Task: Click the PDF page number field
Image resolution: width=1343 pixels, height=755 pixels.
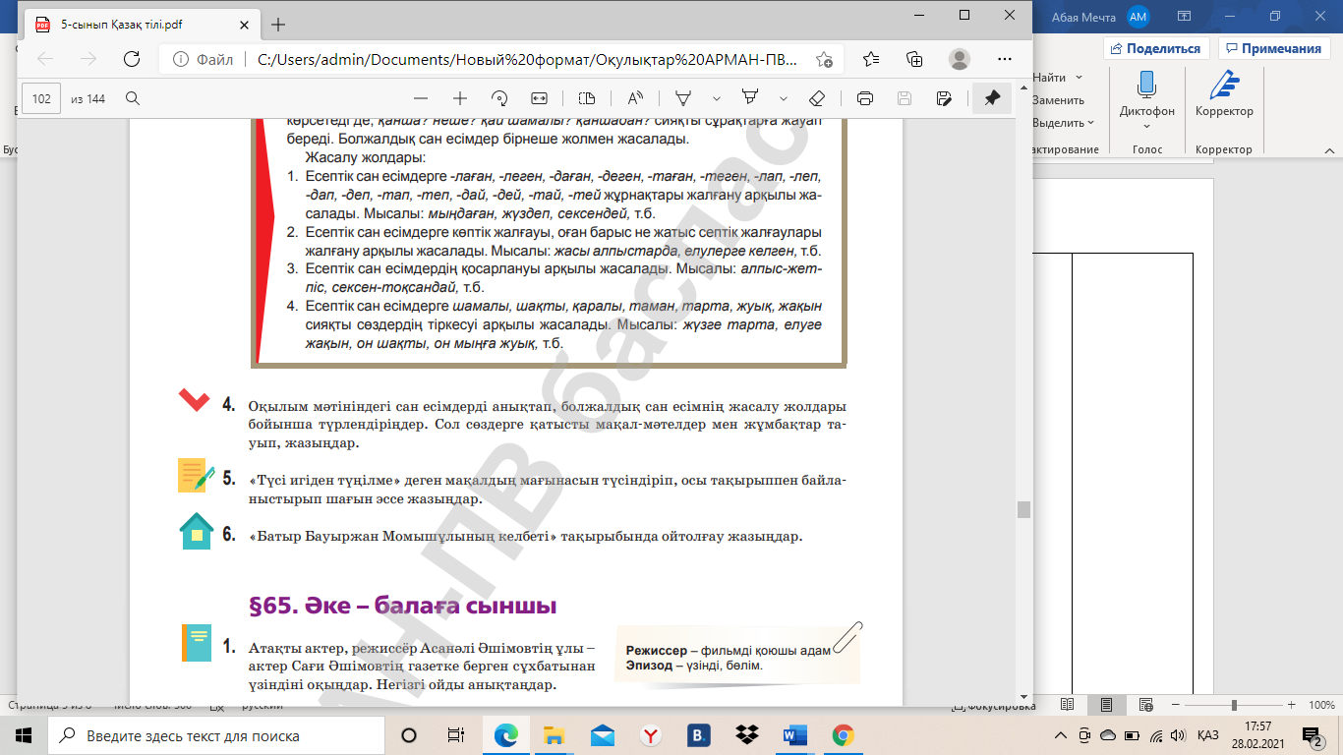Action: tap(41, 98)
